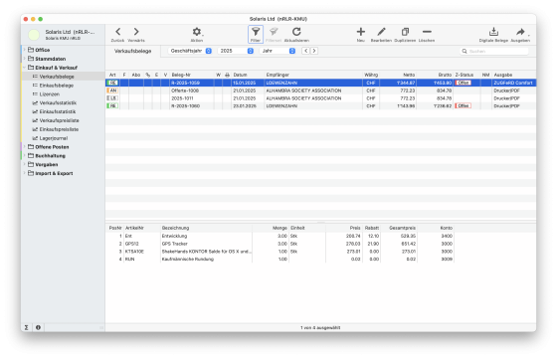
Task: Expand the Import & Export folder
Action: (x=25, y=173)
